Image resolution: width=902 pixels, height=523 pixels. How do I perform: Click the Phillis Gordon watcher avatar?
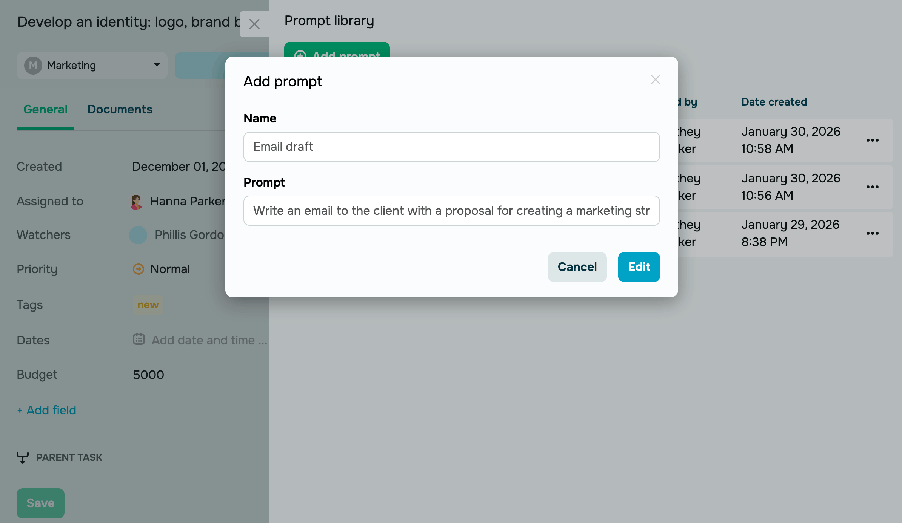(x=138, y=235)
